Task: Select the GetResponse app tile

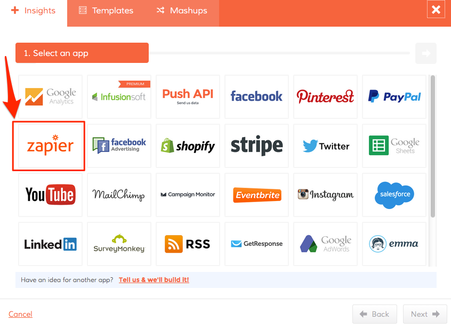Action: pos(256,244)
